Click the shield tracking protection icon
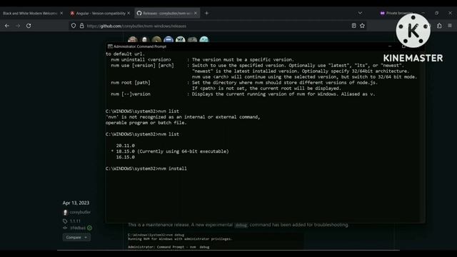Screen dimensions: 457x257 click(74, 26)
